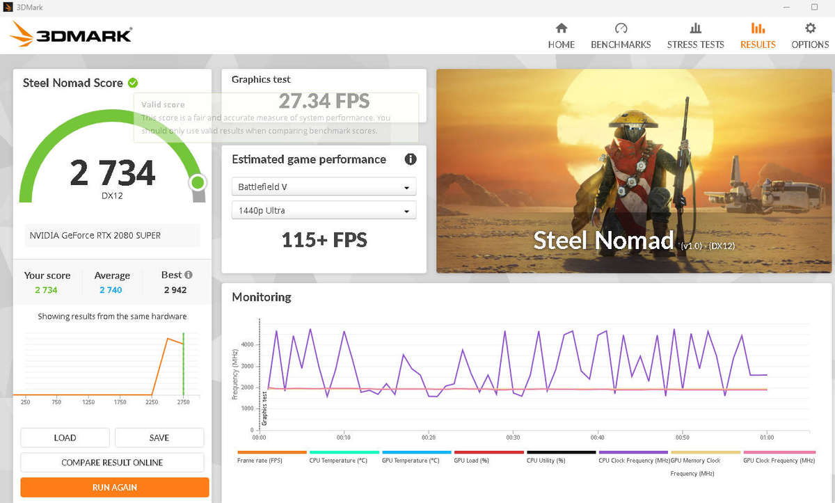Open the Home screen via the house icon

click(562, 35)
